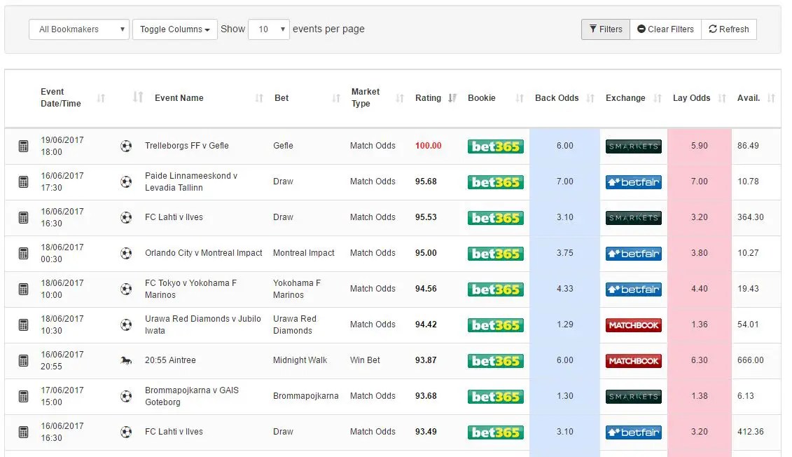Open Smarkets exchange for the Trelleborgs match
792x457 pixels.
[x=633, y=146]
